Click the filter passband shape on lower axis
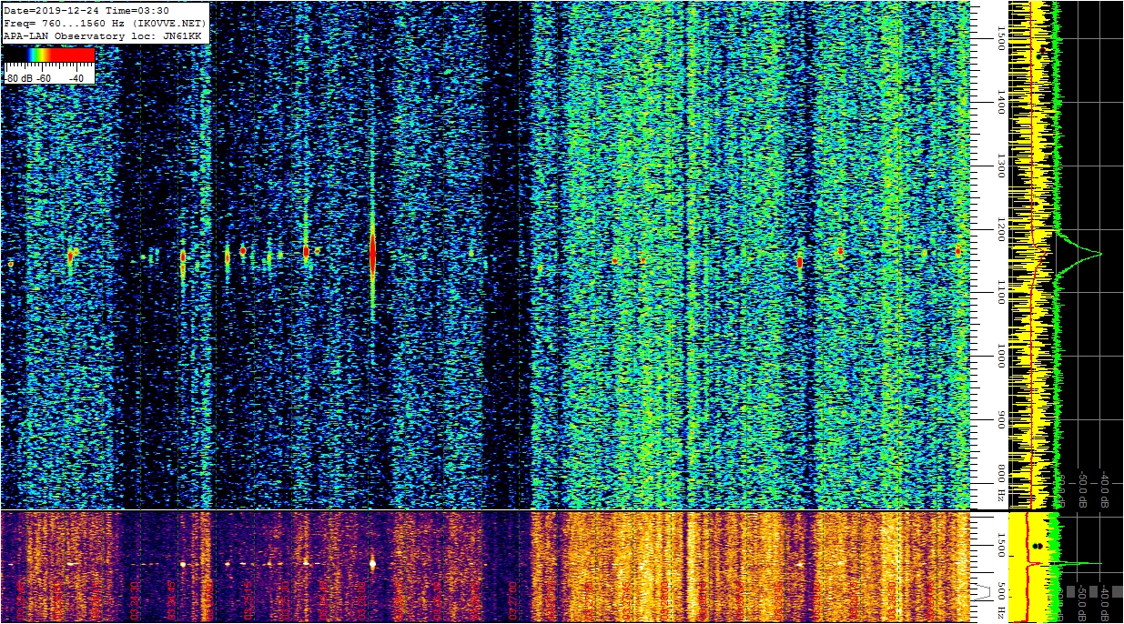The height and width of the screenshot is (624, 1124). 982,592
